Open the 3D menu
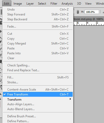Screen dimensions: 104x123 [79, 4]
